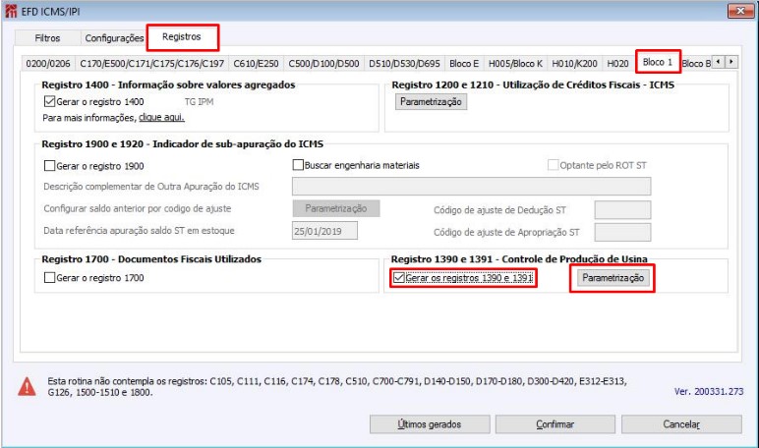Follow the 'clique aqui' link
Viewport: 759px width, 448px height.
pos(161,118)
